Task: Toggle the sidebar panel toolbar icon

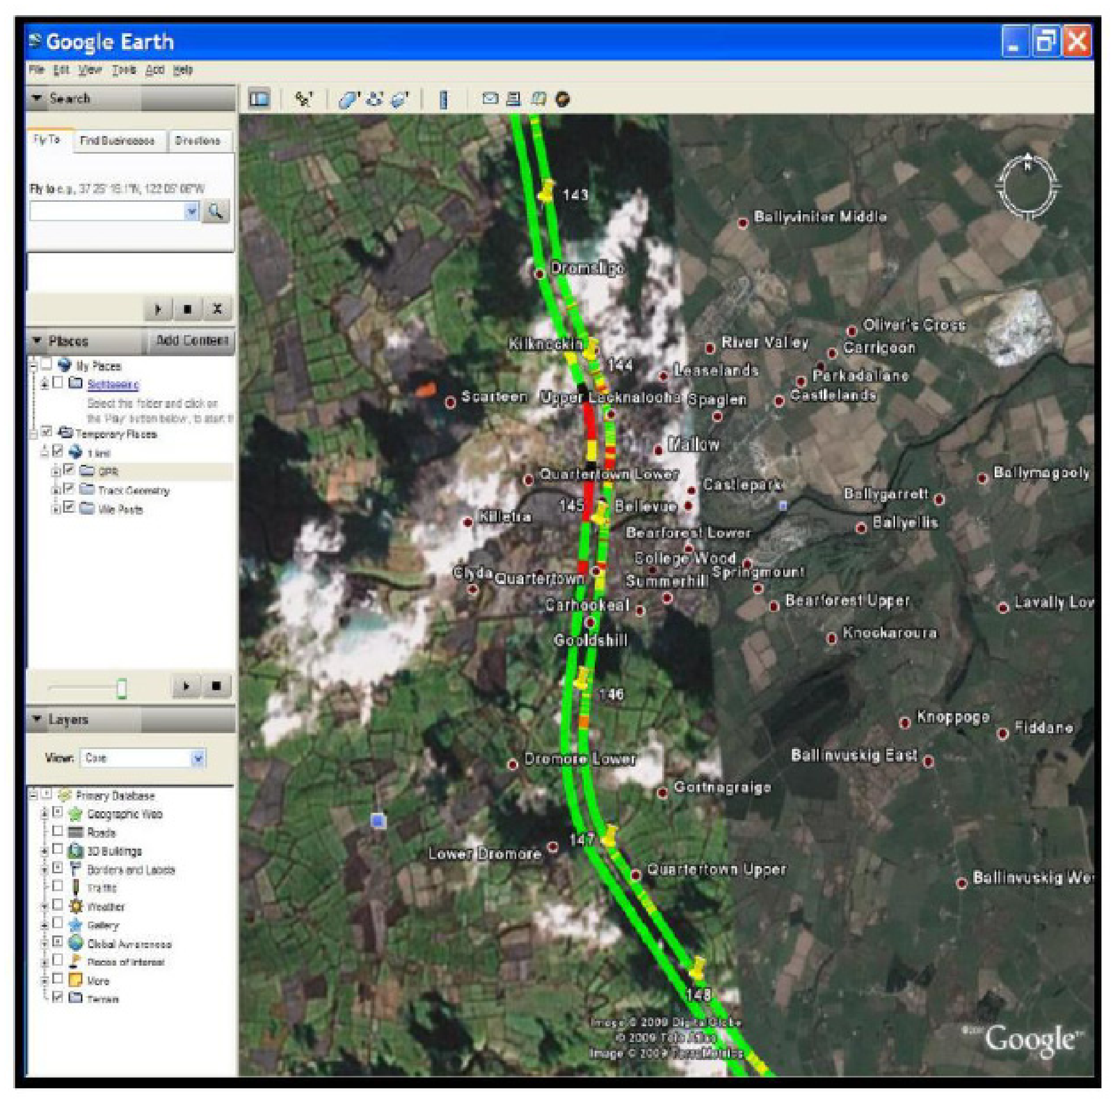Action: coord(259,100)
